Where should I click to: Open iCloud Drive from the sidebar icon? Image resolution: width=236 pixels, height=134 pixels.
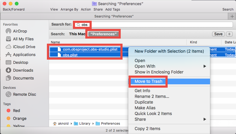8,47
